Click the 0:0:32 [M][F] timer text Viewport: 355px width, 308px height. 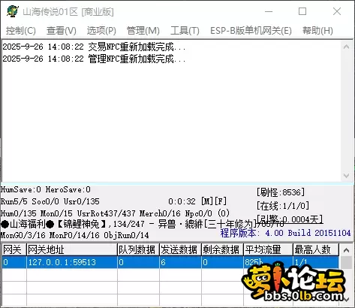[197, 201]
